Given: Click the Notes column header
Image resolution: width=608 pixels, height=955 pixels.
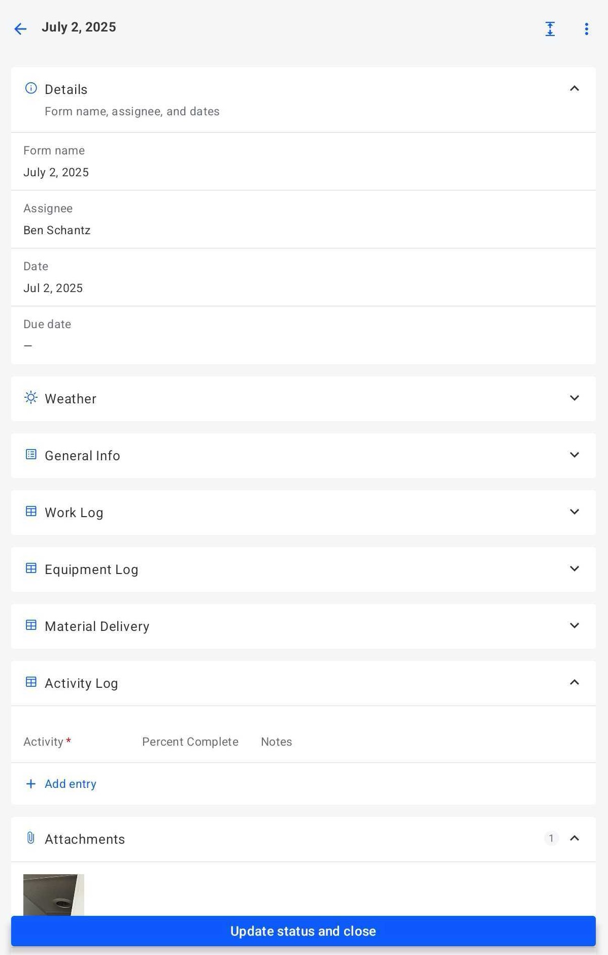Looking at the screenshot, I should [276, 742].
